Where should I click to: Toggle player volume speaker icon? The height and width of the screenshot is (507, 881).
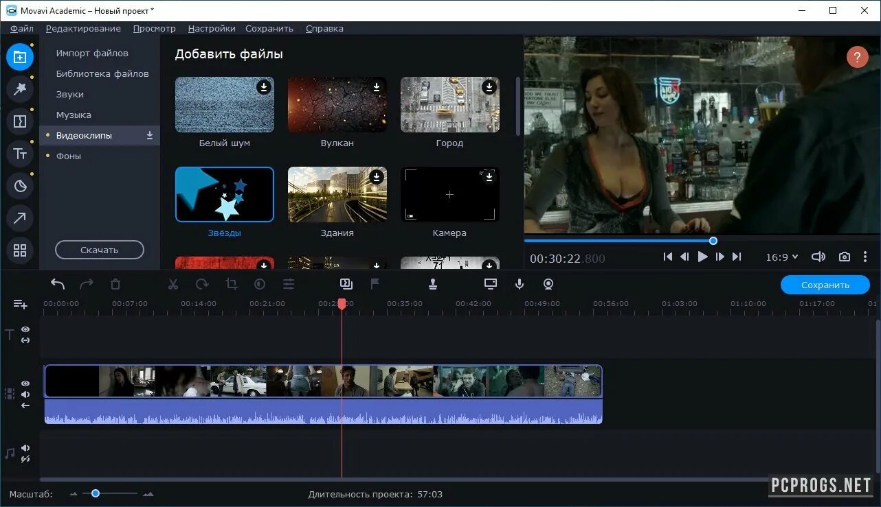tap(818, 257)
